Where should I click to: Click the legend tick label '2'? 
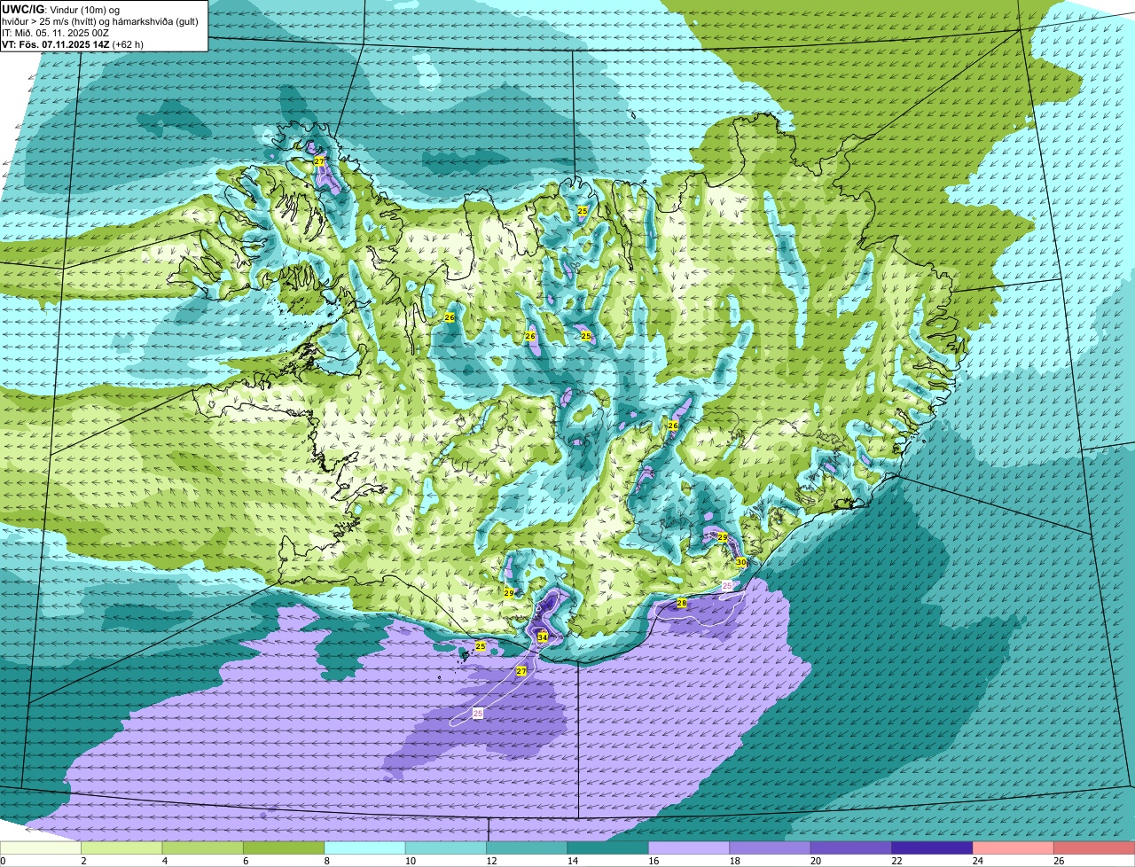tap(83, 860)
